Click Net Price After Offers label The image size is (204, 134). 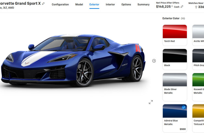tap(168, 3)
